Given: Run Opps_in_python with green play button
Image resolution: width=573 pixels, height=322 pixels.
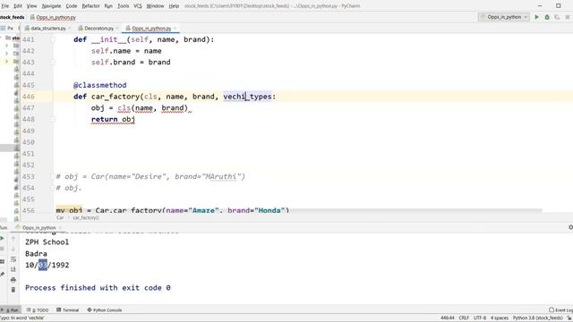Looking at the screenshot, I should tap(537, 17).
